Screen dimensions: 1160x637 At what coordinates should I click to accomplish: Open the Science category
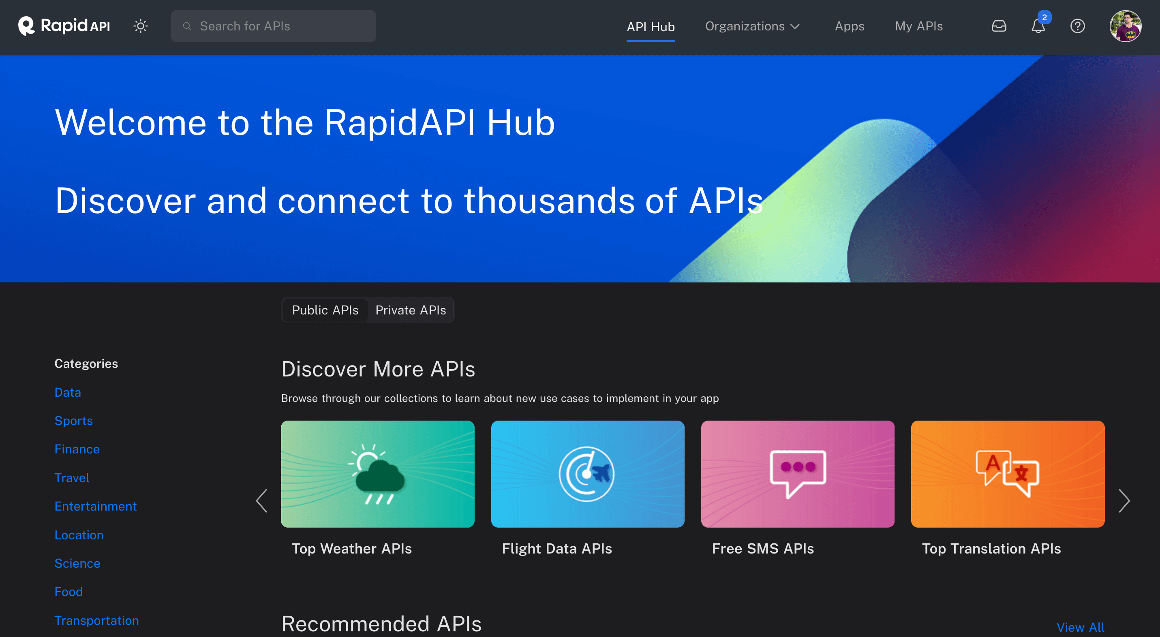(77, 563)
